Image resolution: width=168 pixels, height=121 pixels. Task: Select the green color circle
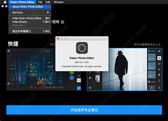click(72, 72)
